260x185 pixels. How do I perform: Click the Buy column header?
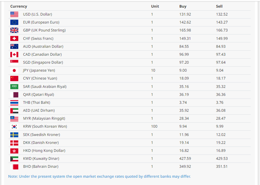point(183,6)
